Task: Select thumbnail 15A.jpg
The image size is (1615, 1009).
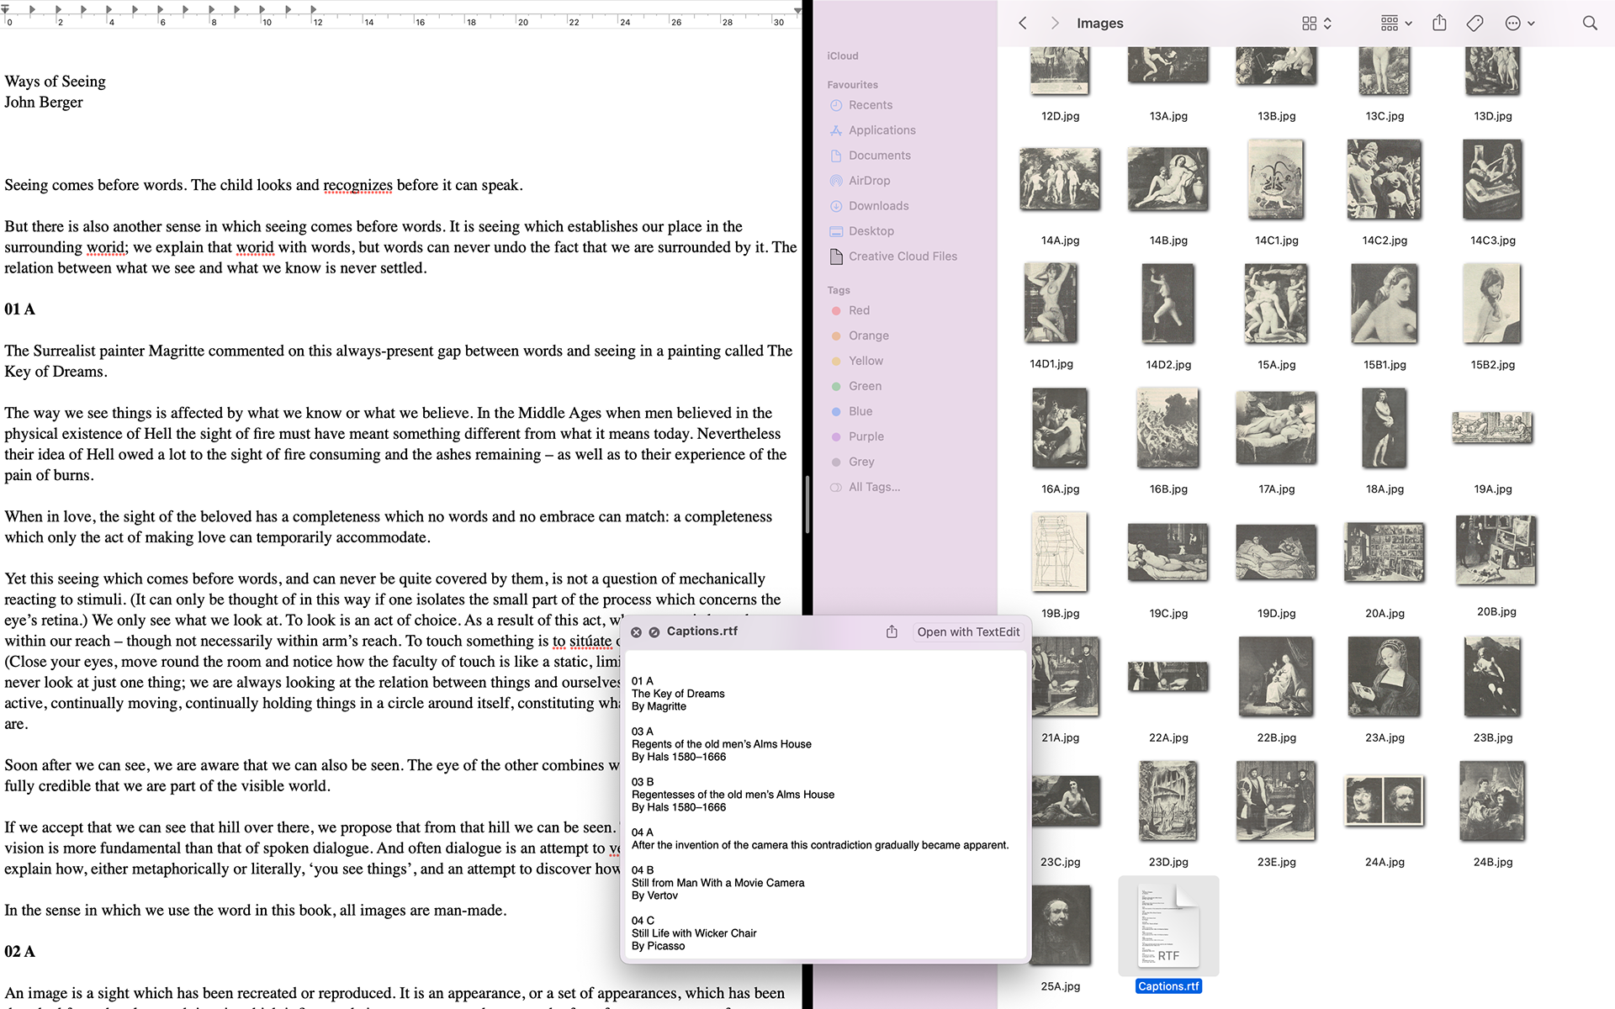Action: click(x=1276, y=304)
